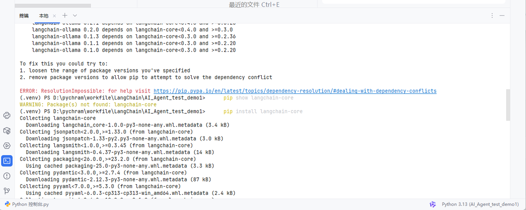
Task: Open Python 3.13 interpreter selector
Action: coord(480,204)
